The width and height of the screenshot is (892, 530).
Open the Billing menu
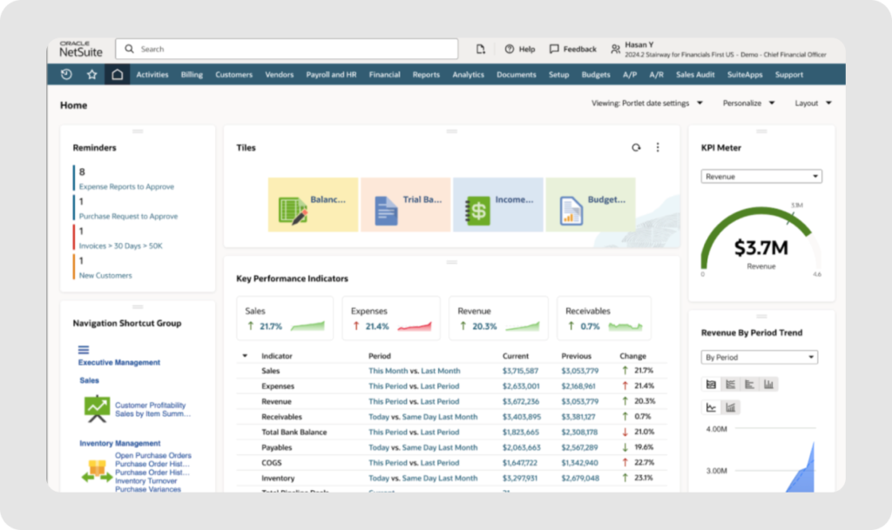pyautogui.click(x=192, y=75)
